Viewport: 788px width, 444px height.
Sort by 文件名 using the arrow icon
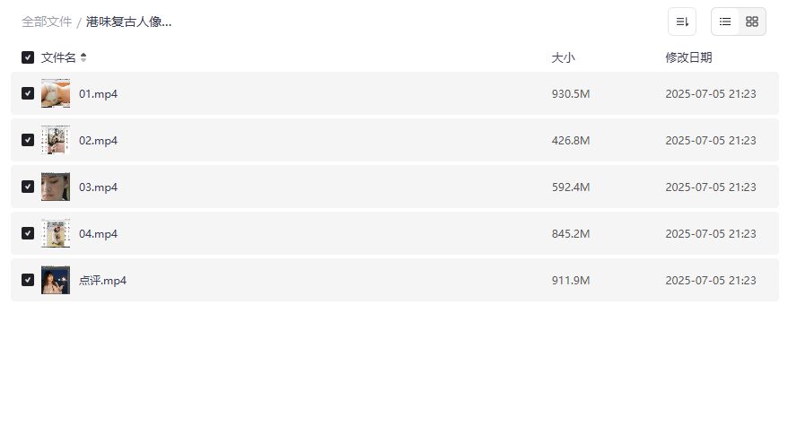pos(83,57)
